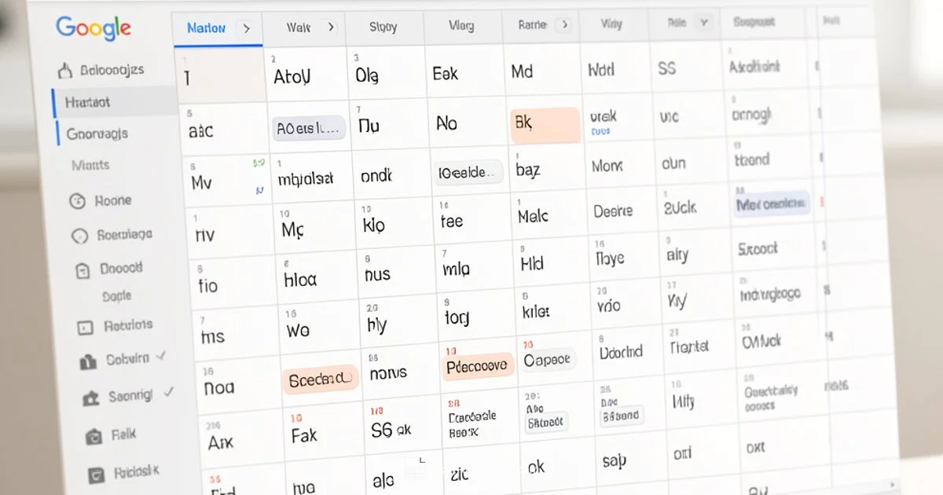The height and width of the screenshot is (495, 943).
Task: Expand the chevron next to Marlow header
Action: 246,27
